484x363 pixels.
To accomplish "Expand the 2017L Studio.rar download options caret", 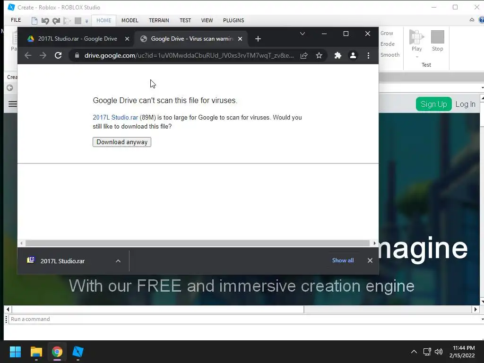I will 118,261.
